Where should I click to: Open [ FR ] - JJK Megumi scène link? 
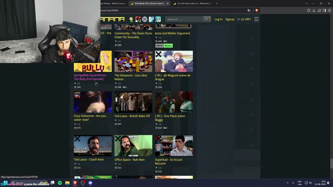click(x=173, y=77)
